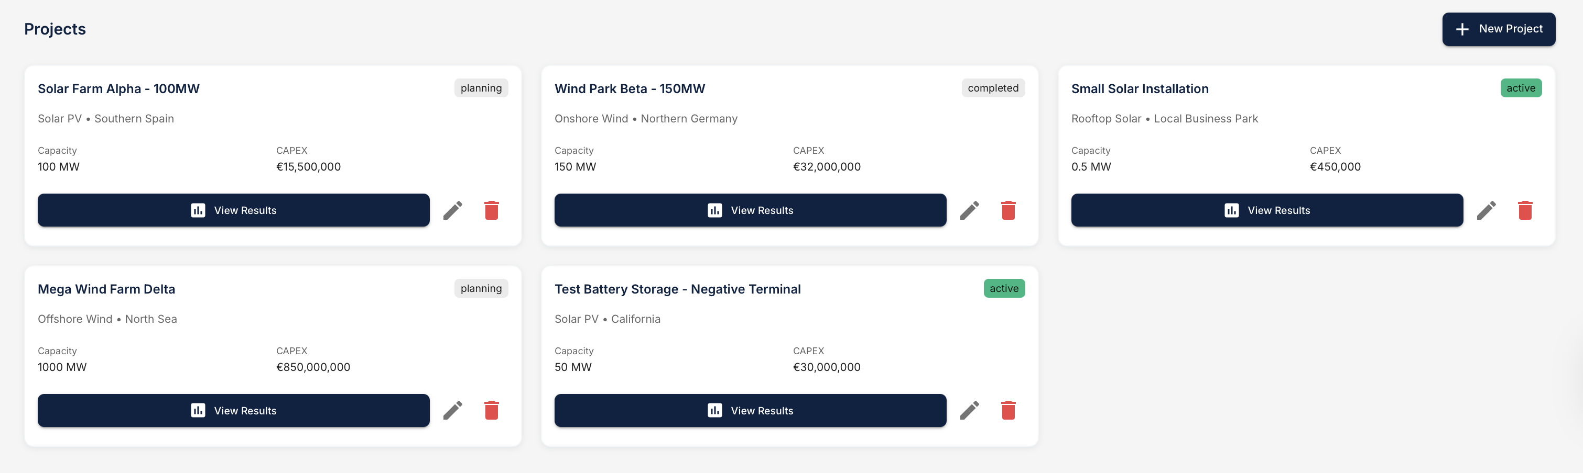Edit the Mega Wind Farm Delta project

pyautogui.click(x=453, y=410)
